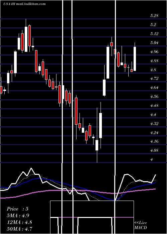Click the 4.96 price axis label

click(x=154, y=52)
